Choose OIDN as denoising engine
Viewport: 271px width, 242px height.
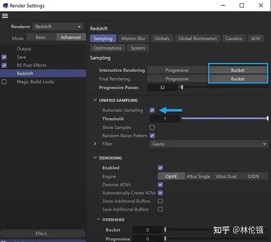pos(253,177)
